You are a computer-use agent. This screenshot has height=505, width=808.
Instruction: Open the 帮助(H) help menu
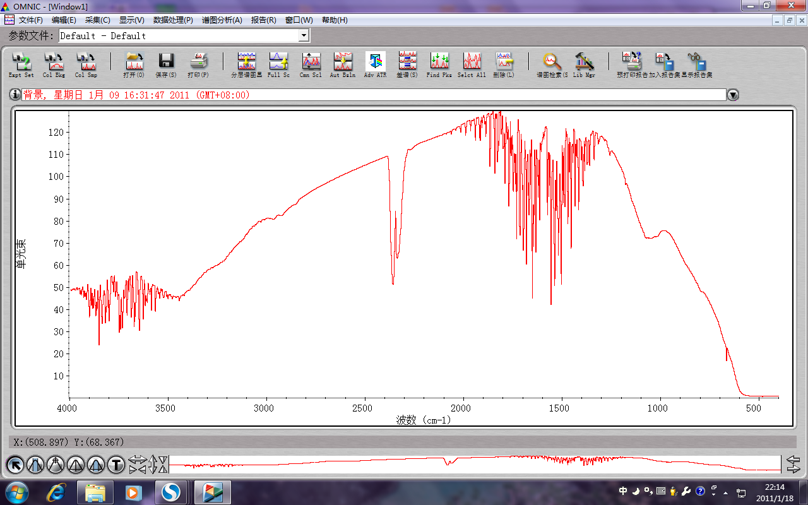pyautogui.click(x=335, y=20)
